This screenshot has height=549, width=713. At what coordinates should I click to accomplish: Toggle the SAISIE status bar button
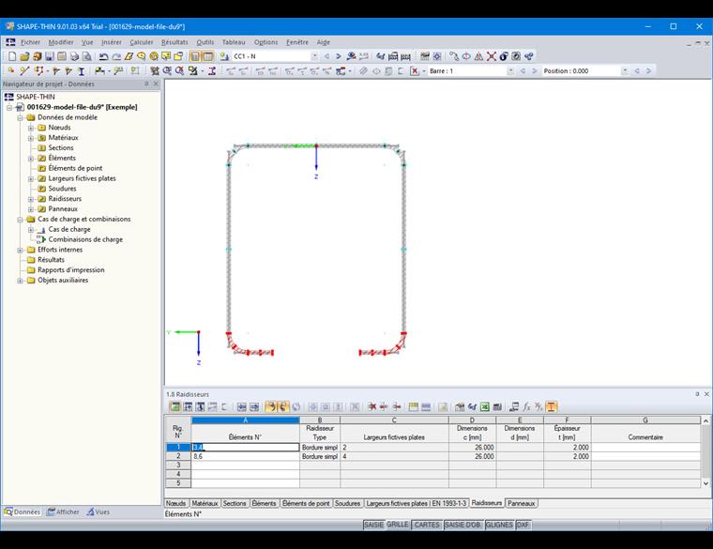coord(373,525)
